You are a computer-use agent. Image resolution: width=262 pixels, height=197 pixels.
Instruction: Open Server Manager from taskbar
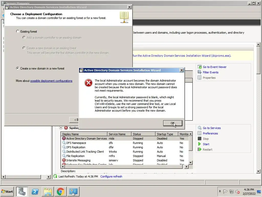pos(22,191)
